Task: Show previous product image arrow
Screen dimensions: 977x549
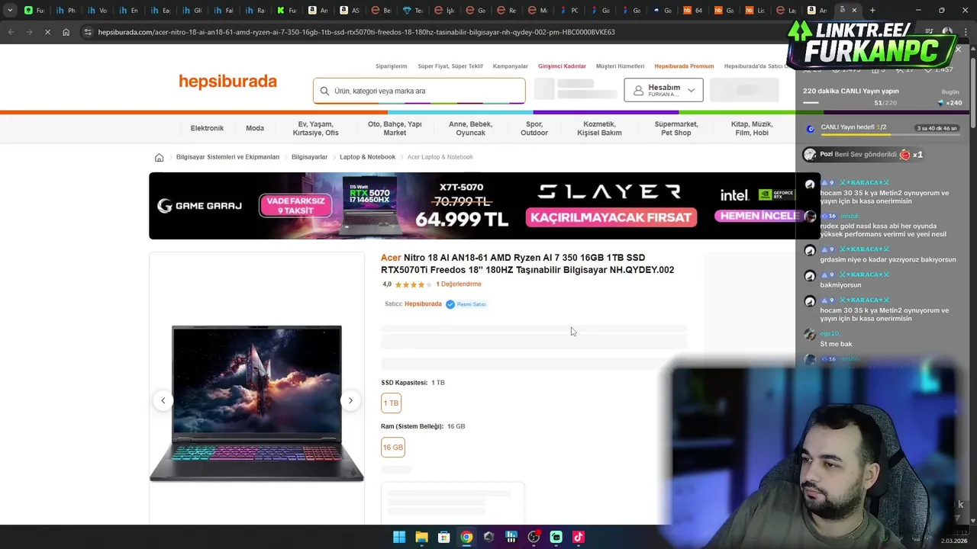Action: pos(163,400)
